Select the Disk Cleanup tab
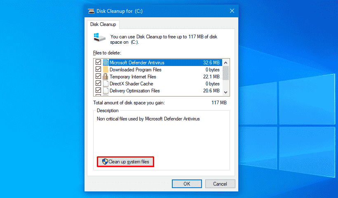338x198 pixels. (103, 24)
